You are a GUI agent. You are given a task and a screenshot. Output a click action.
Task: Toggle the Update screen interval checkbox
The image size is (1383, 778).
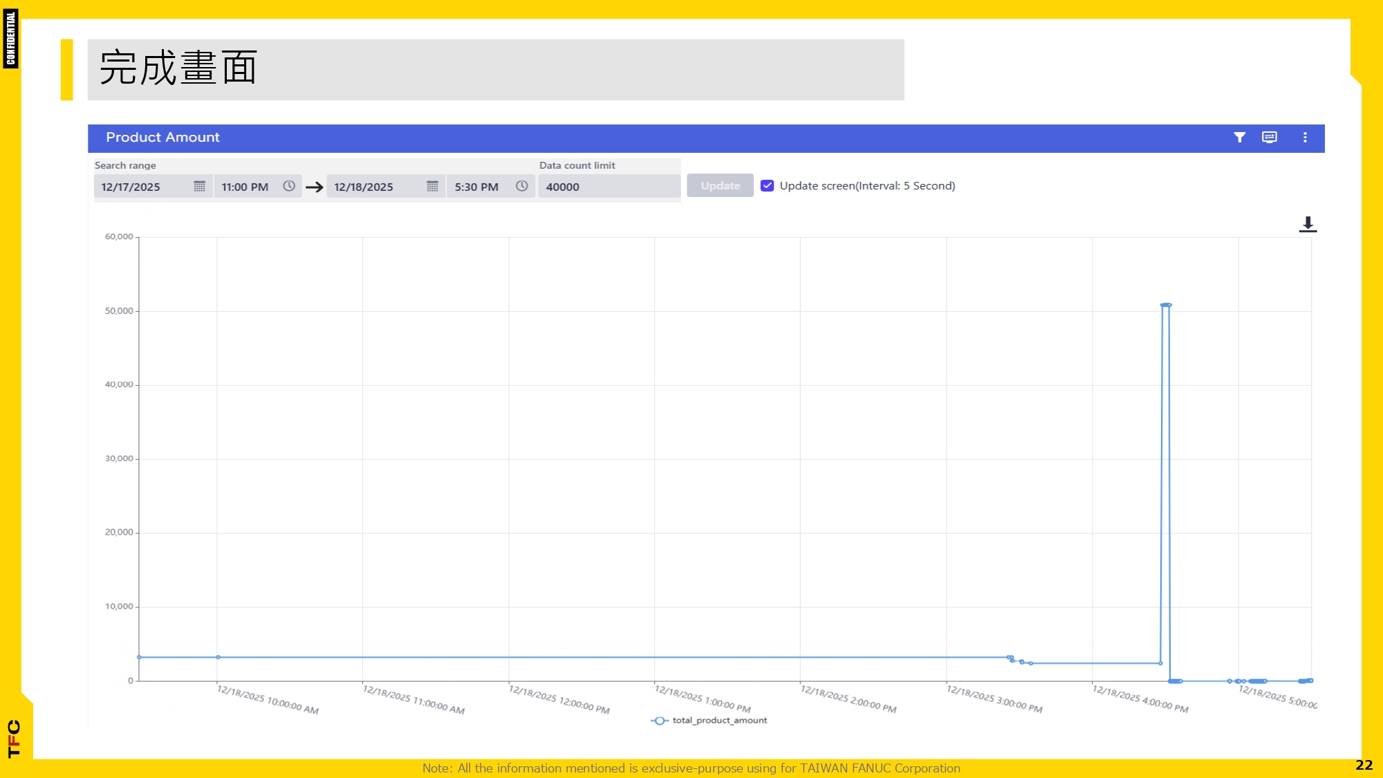[x=767, y=185]
